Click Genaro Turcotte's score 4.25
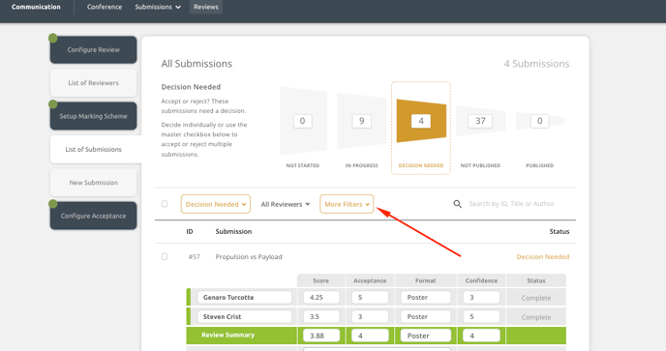 [321, 298]
